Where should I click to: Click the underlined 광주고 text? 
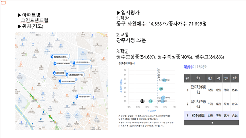click(x=202, y=57)
